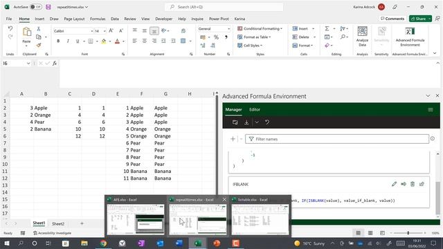Click Insert cells button
Screen dimensions: 443x249
point(303,28)
